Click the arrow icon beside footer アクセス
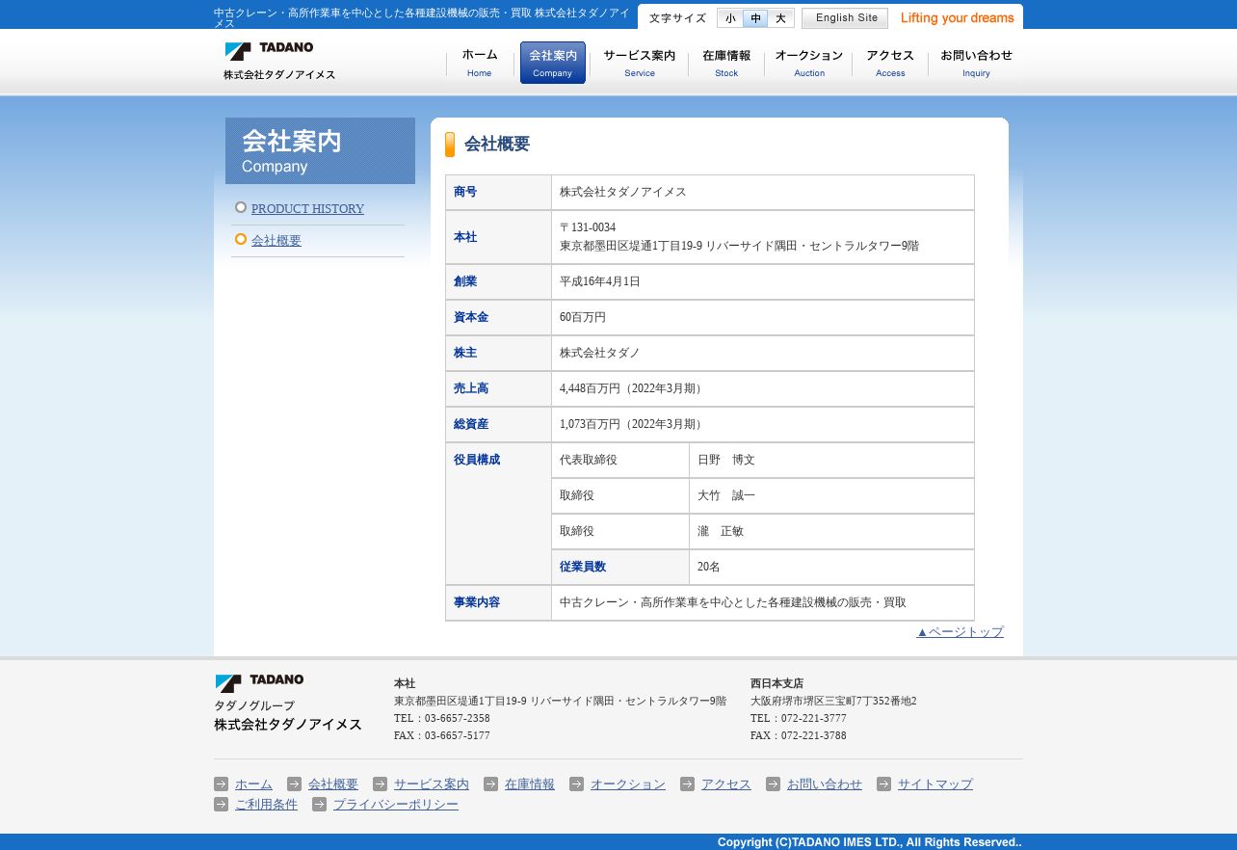1237x850 pixels. point(688,784)
